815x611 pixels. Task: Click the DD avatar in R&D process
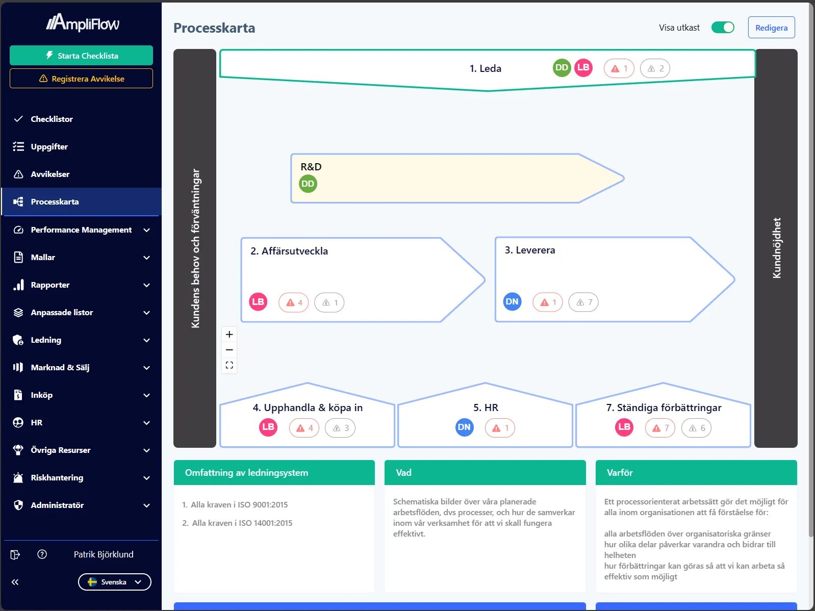tap(308, 184)
